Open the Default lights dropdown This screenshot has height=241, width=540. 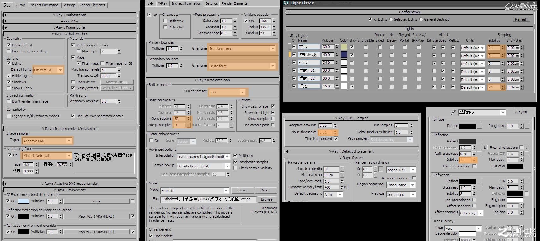click(x=48, y=70)
